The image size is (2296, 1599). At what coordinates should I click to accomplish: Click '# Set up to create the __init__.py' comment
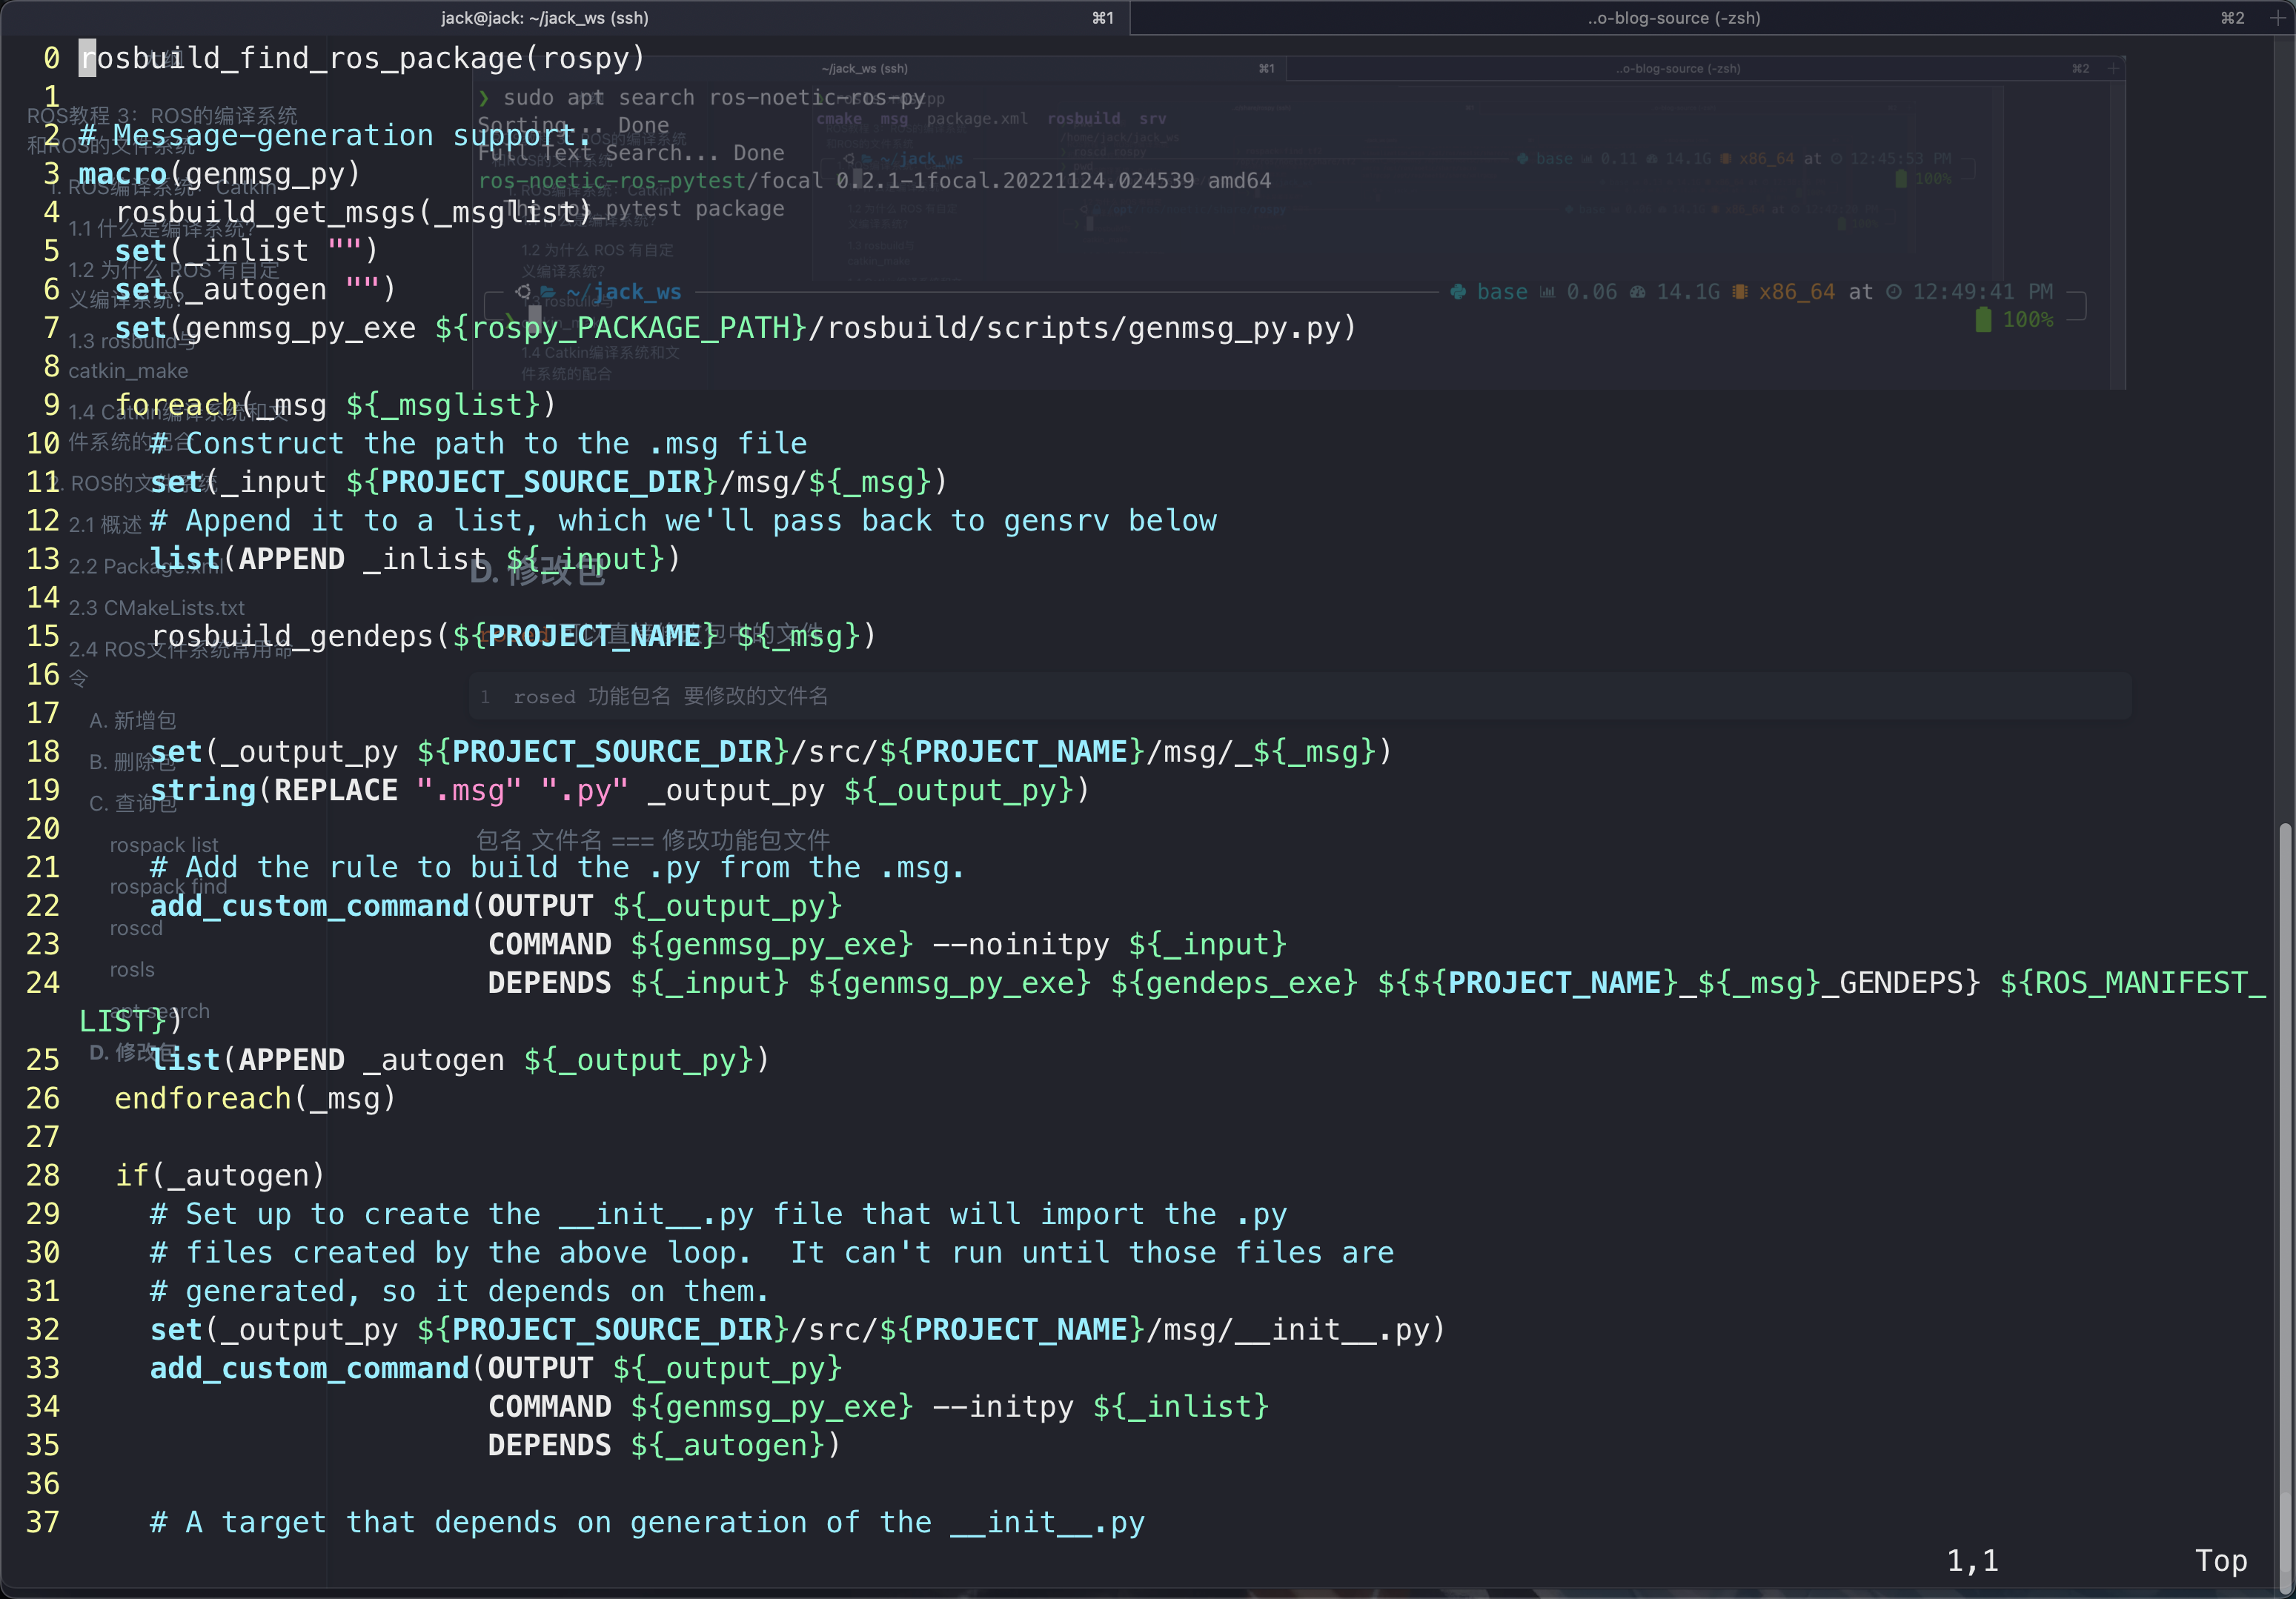pos(718,1214)
